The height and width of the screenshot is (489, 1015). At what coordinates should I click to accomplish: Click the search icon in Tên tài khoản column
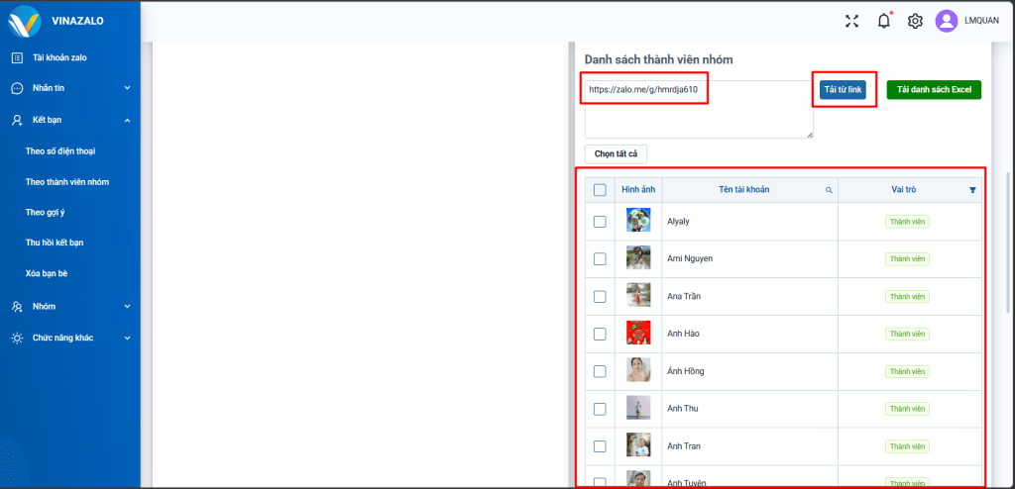tap(829, 190)
